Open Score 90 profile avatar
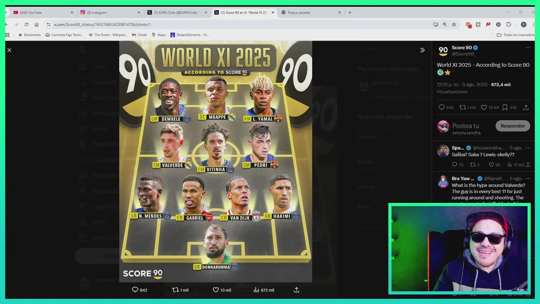540x304 pixels. coord(443,51)
